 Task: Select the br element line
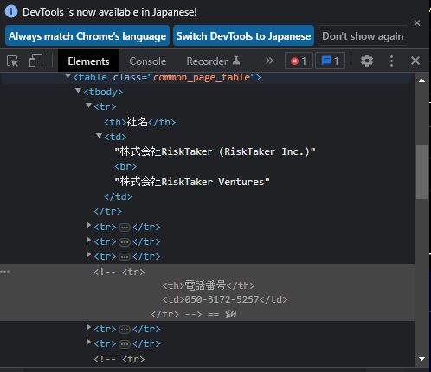[x=125, y=166]
